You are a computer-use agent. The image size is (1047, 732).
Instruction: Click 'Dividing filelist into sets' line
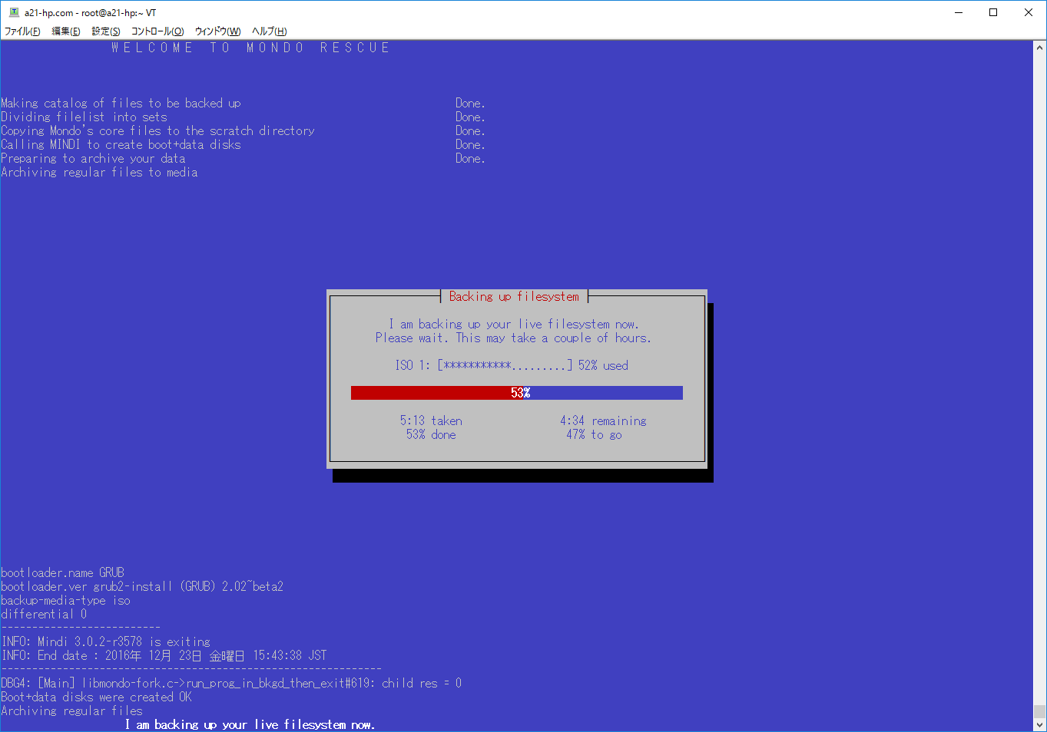84,117
